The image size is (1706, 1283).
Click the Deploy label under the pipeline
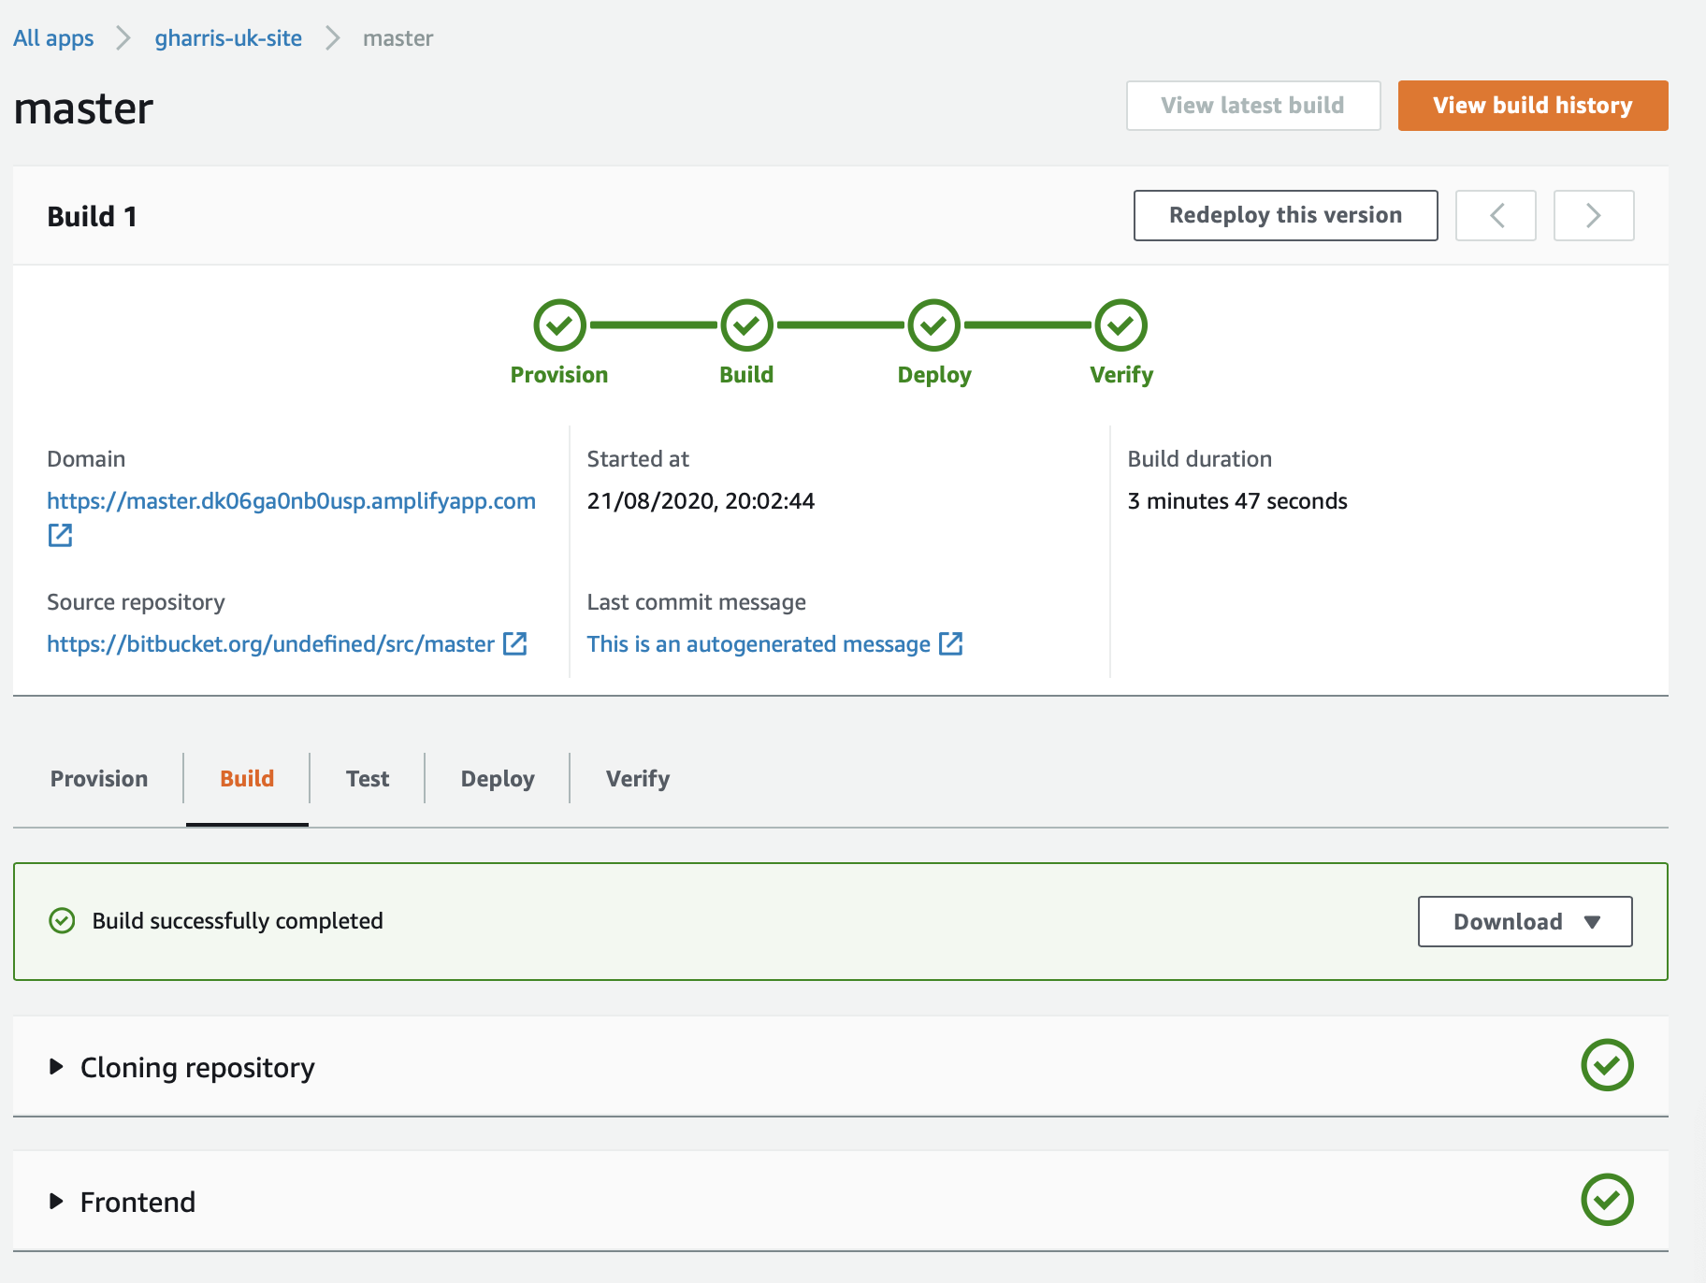tap(934, 375)
